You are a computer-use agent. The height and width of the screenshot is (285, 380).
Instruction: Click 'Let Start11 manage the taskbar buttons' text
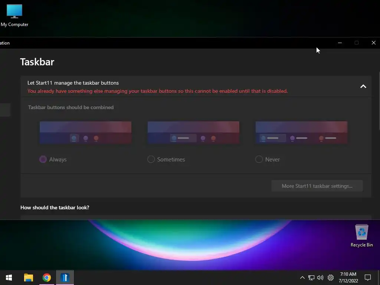[73, 83]
